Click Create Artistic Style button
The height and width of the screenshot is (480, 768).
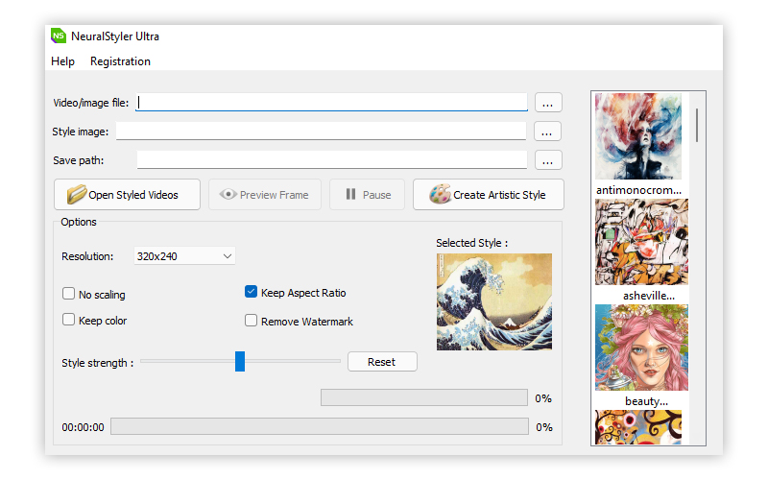489,195
